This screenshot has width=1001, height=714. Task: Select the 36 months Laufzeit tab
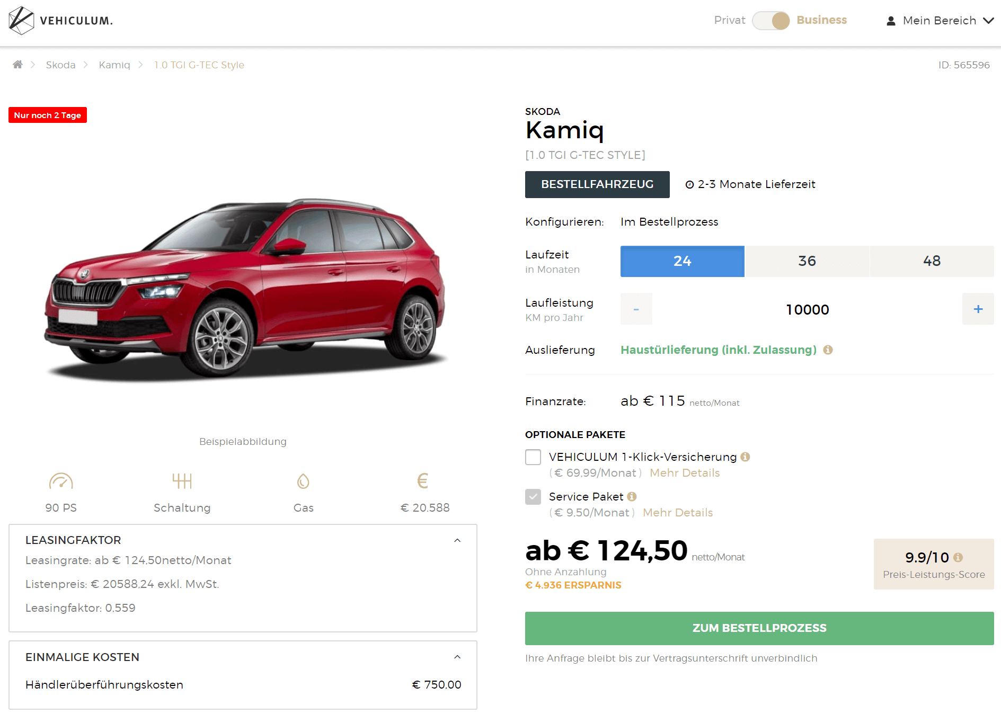click(807, 261)
